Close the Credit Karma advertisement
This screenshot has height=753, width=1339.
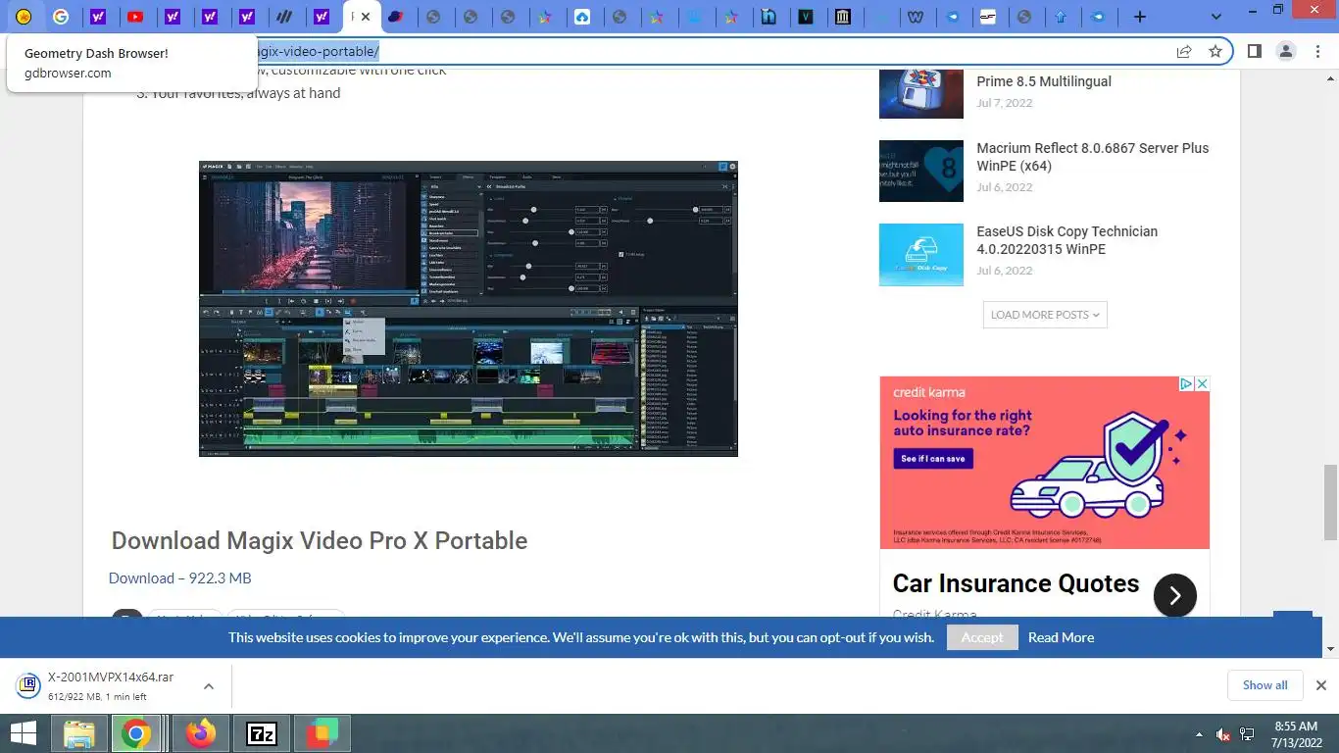point(1202,384)
